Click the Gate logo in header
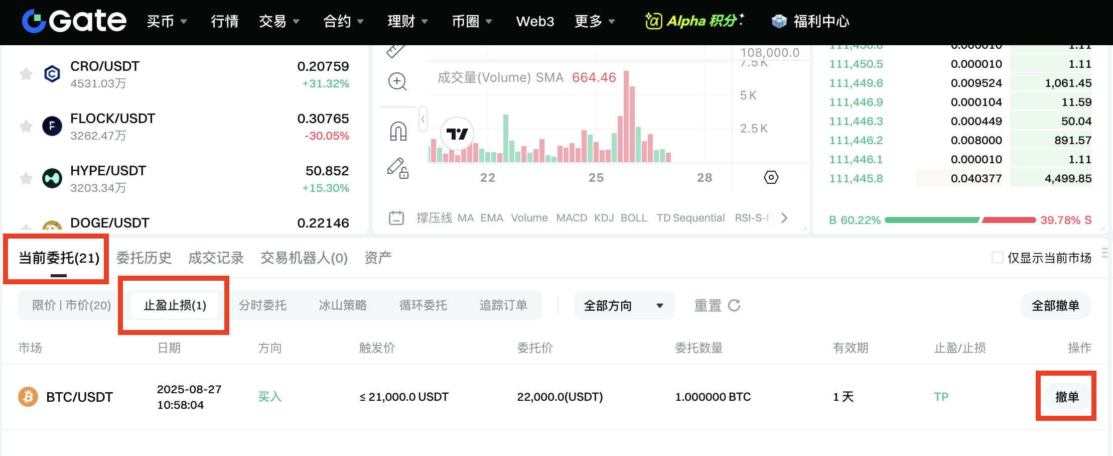1113x456 pixels. tap(74, 21)
